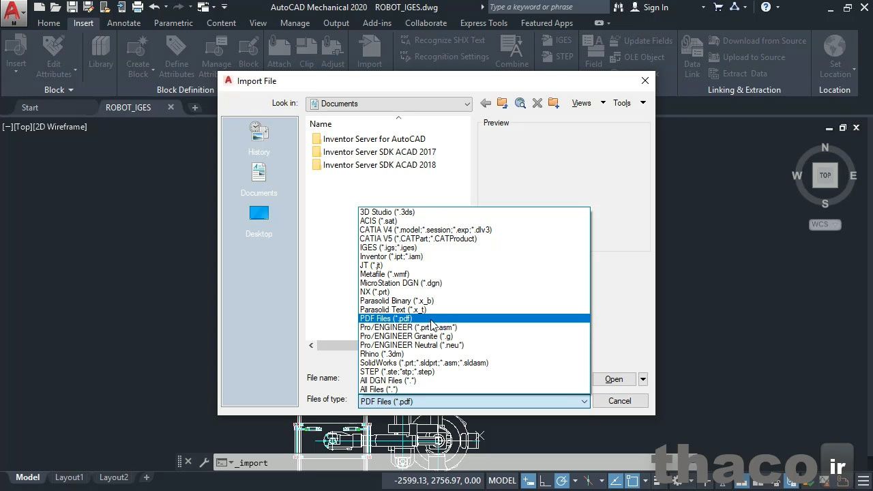873x491 pixels.
Task: Open History in the dialog places sidebar
Action: tap(259, 138)
